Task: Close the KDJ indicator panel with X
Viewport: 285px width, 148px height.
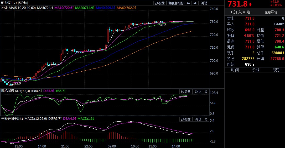Action: [x=206, y=92]
